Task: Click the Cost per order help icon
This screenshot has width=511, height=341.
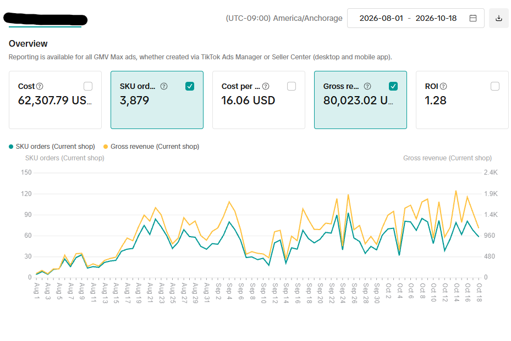Action: coord(266,86)
